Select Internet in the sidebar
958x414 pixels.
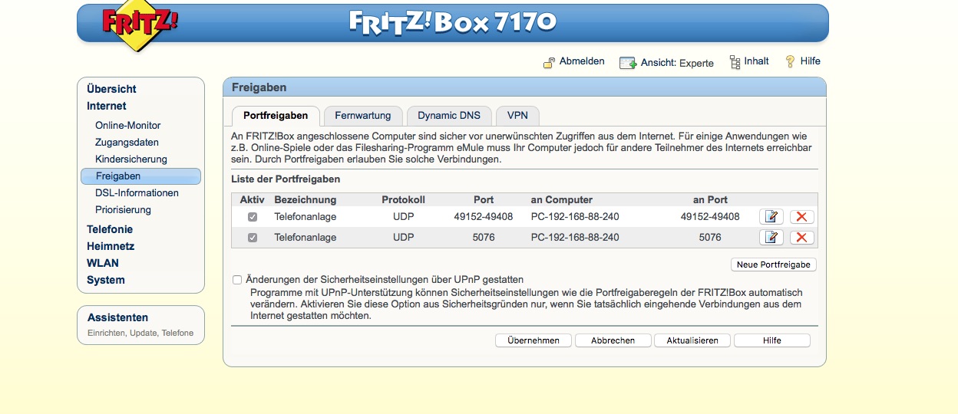[x=107, y=106]
